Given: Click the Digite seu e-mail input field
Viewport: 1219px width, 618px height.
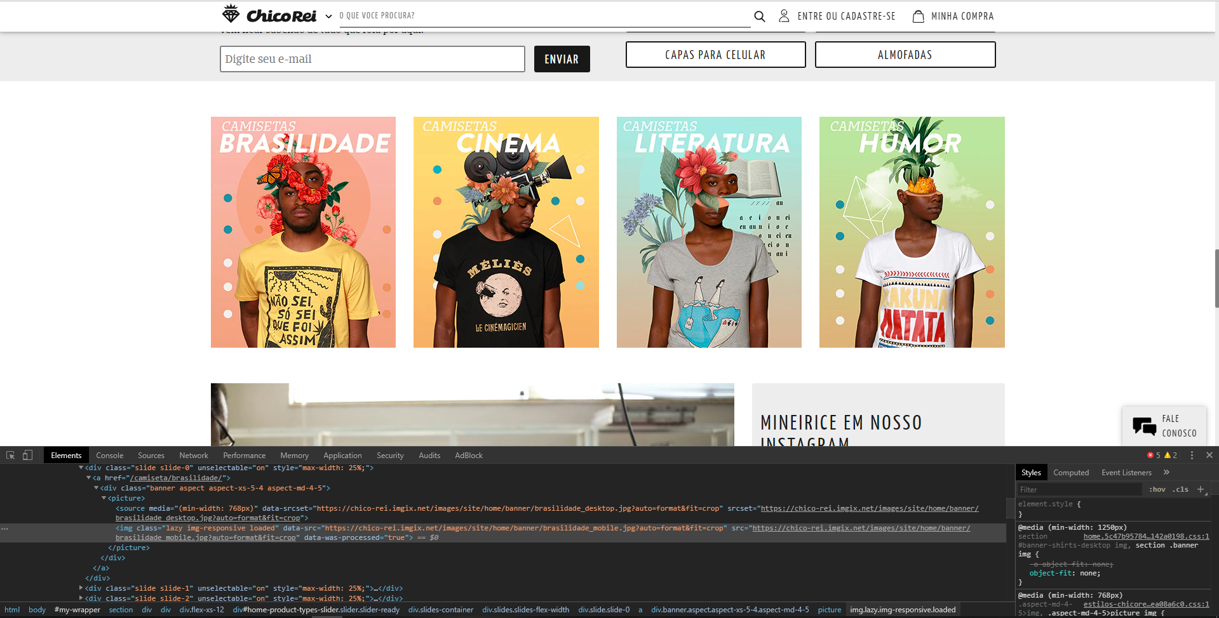Looking at the screenshot, I should 372,58.
